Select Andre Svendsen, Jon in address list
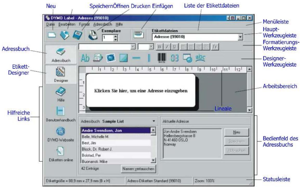Image resolution: width=300 pixels, height=187 pixels. tap(116, 130)
